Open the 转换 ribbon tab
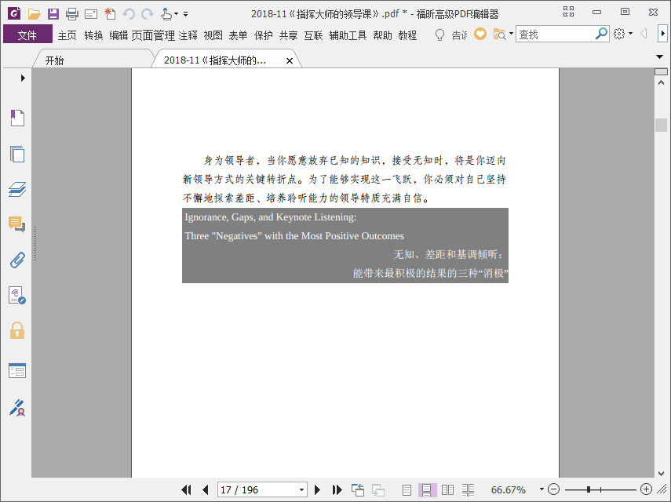The image size is (671, 502). 93,35
